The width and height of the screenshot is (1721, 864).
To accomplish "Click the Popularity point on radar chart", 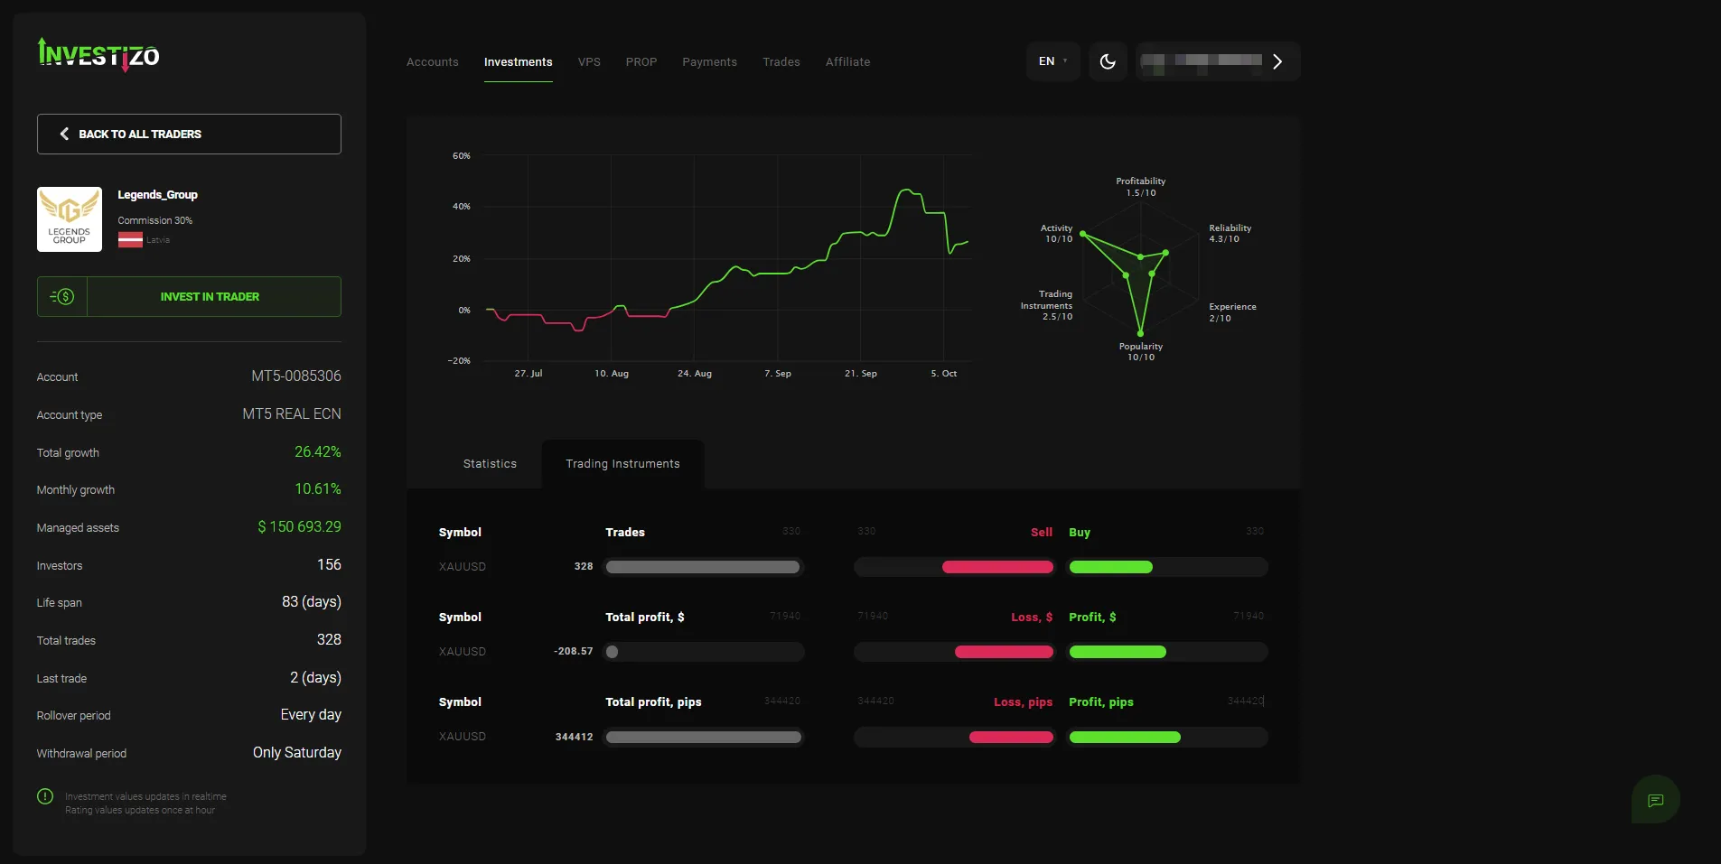I will coord(1140,333).
